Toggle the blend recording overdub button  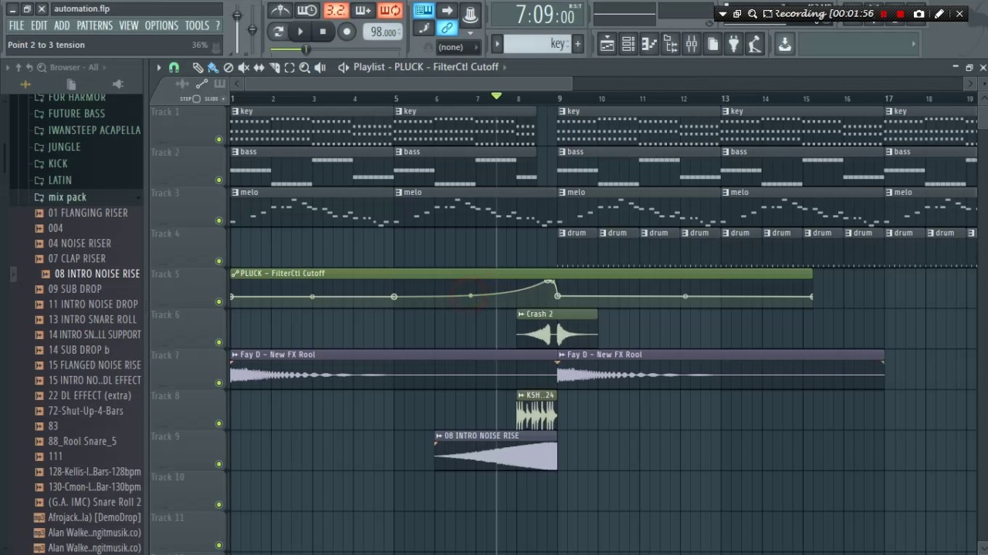click(x=363, y=11)
